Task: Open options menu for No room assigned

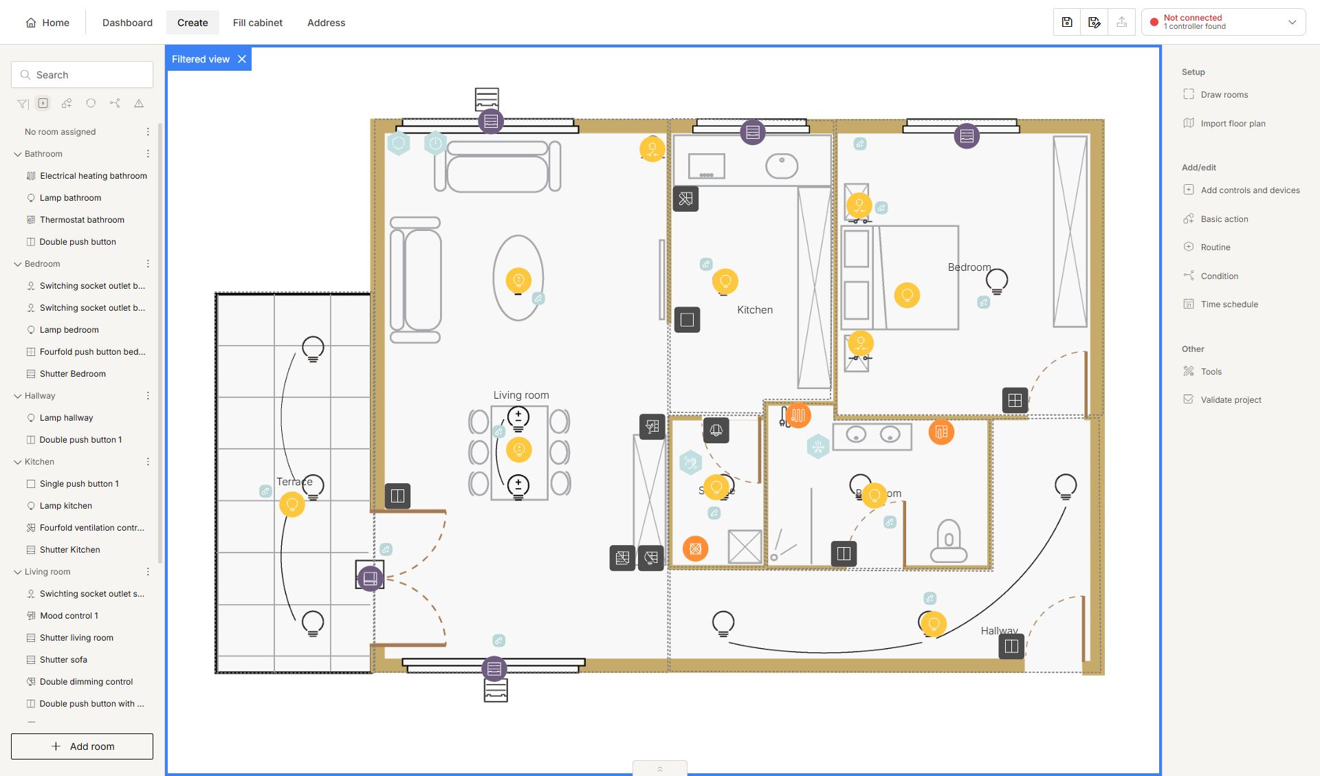Action: (148, 131)
